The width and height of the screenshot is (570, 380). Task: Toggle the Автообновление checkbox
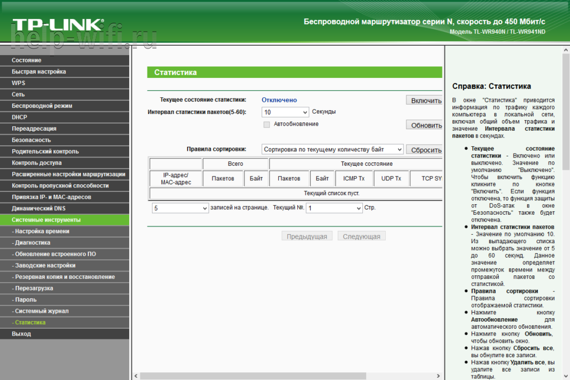point(267,124)
